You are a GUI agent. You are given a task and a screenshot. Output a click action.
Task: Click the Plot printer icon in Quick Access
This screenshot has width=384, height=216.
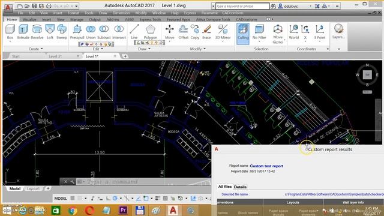(x=49, y=5)
